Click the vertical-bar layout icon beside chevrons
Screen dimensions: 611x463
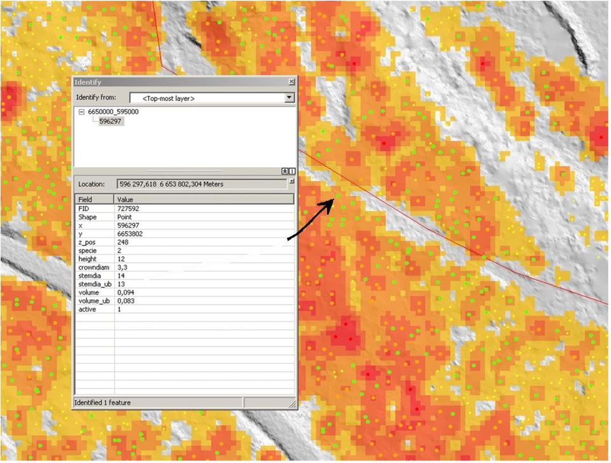pos(292,171)
